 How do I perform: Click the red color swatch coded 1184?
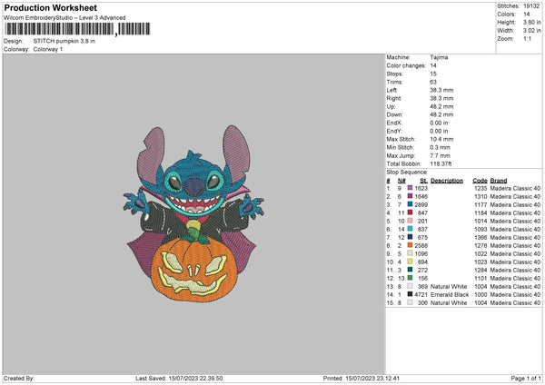[x=410, y=212]
